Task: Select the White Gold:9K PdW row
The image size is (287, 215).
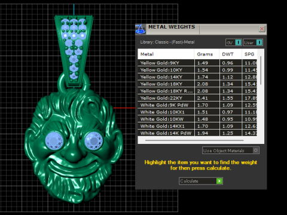Action: coord(197,105)
